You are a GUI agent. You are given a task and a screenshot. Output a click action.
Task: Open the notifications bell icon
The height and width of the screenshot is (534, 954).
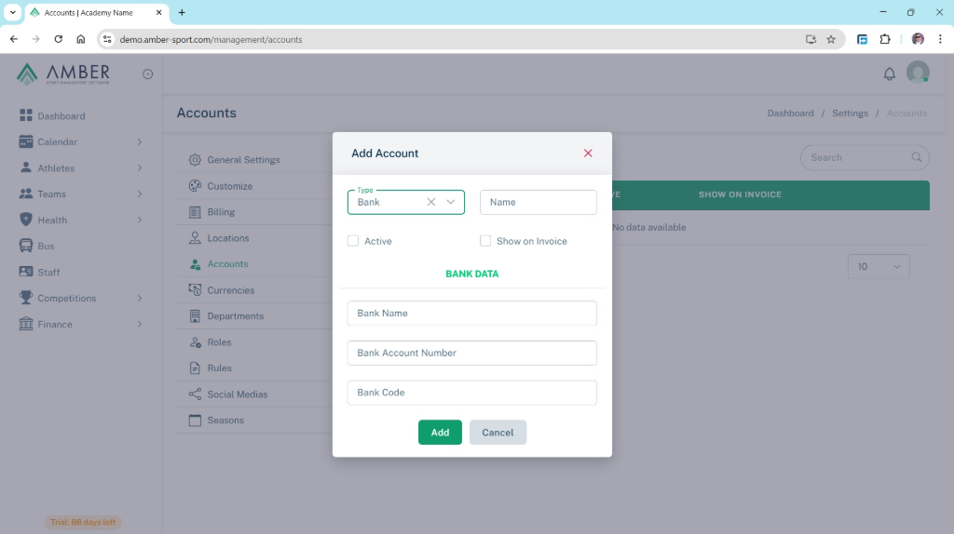click(890, 74)
